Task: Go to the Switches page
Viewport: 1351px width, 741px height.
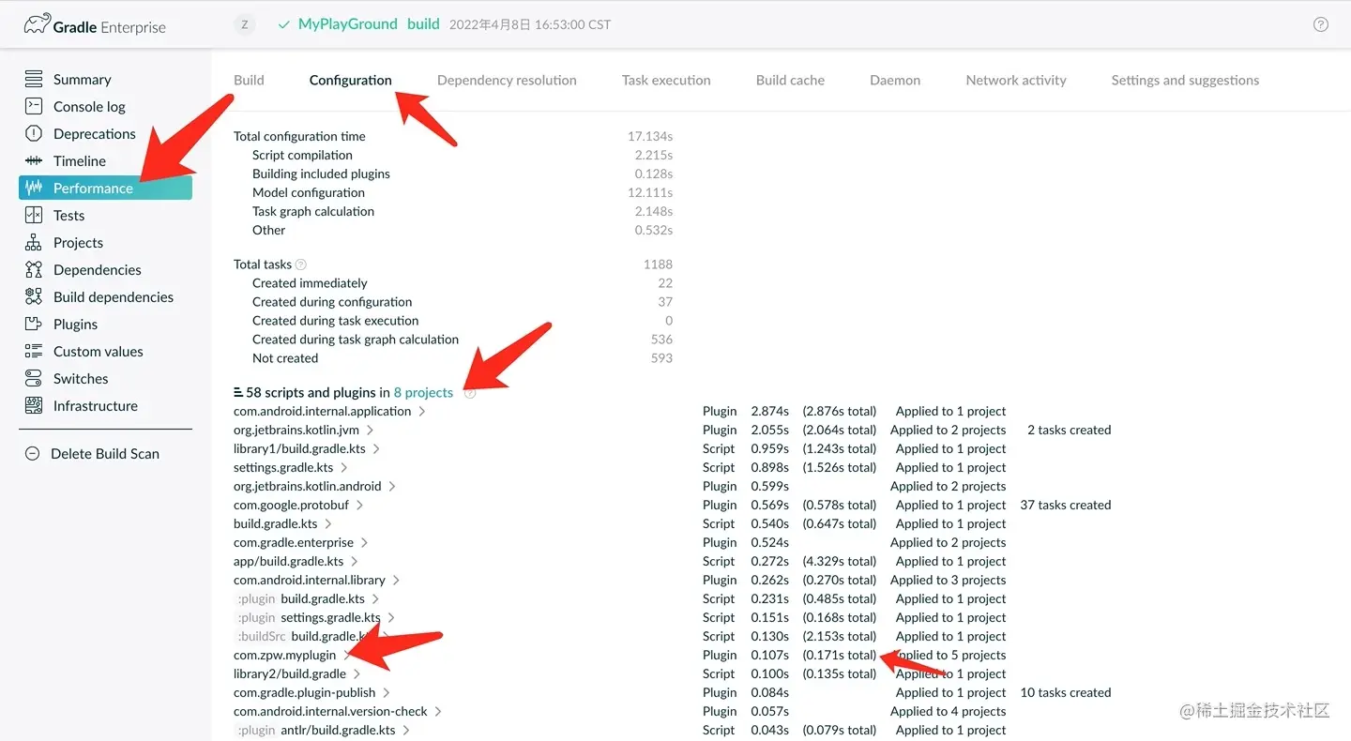Action: 81,379
